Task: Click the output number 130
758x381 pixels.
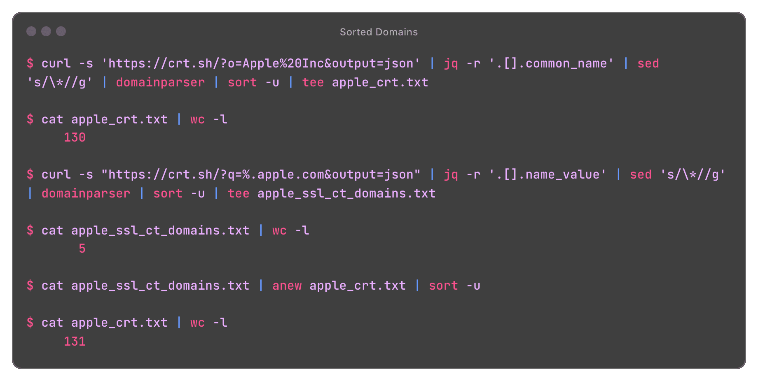Action: [75, 137]
